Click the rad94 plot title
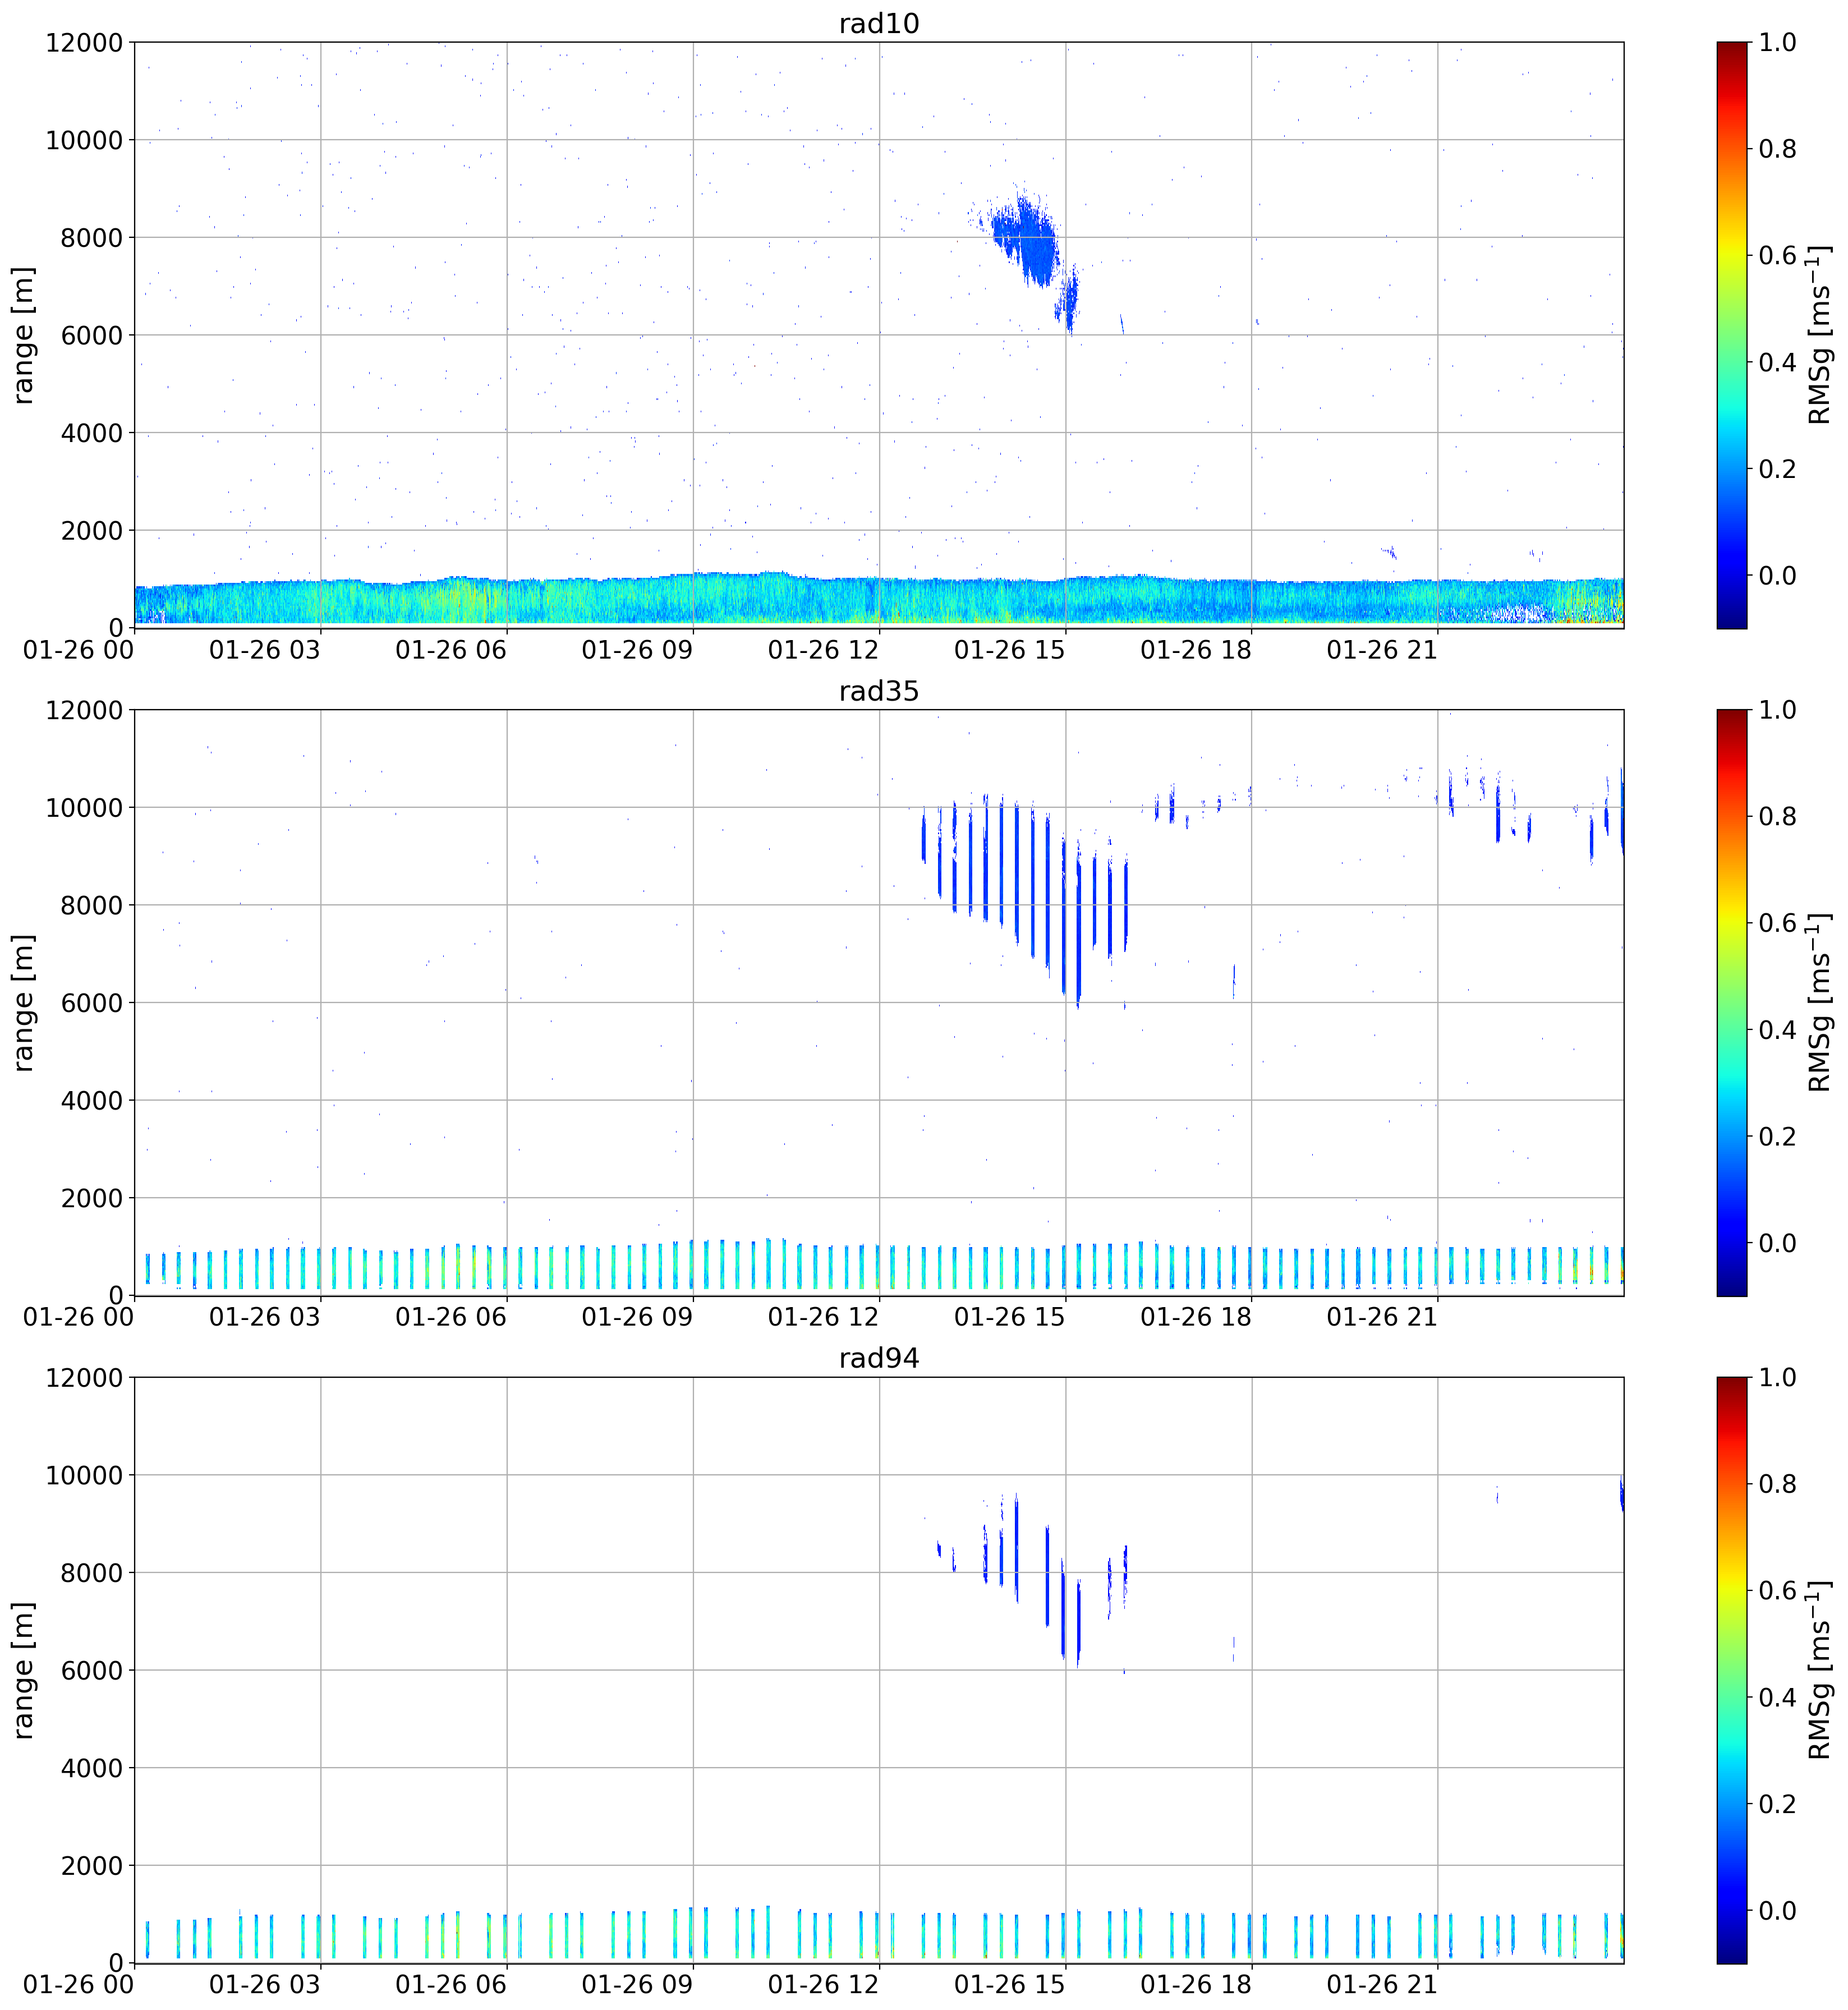 point(878,1358)
